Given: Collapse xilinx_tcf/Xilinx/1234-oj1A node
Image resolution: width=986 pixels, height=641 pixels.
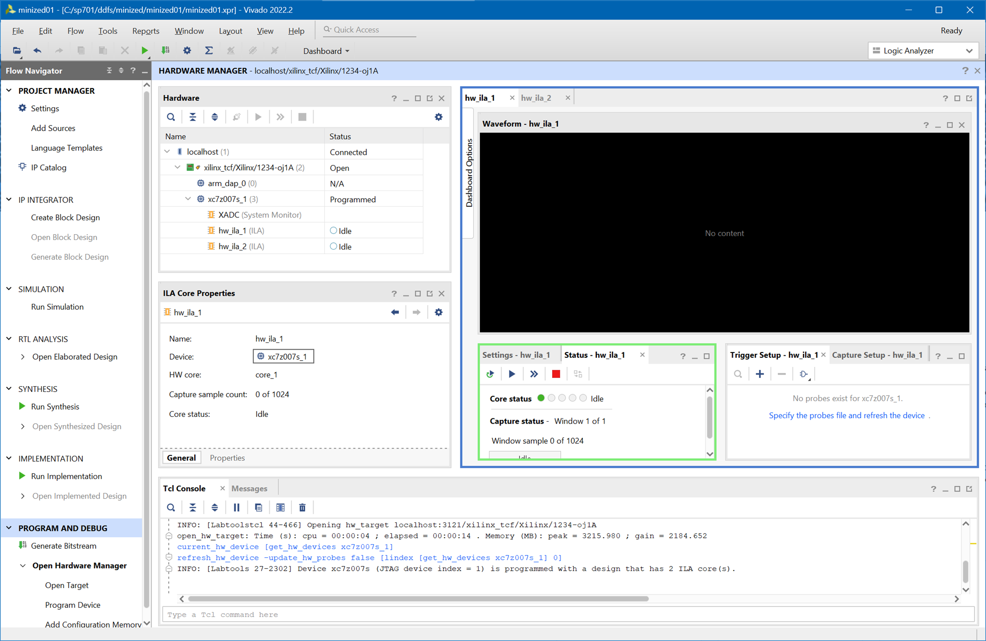Looking at the screenshot, I should 177,167.
